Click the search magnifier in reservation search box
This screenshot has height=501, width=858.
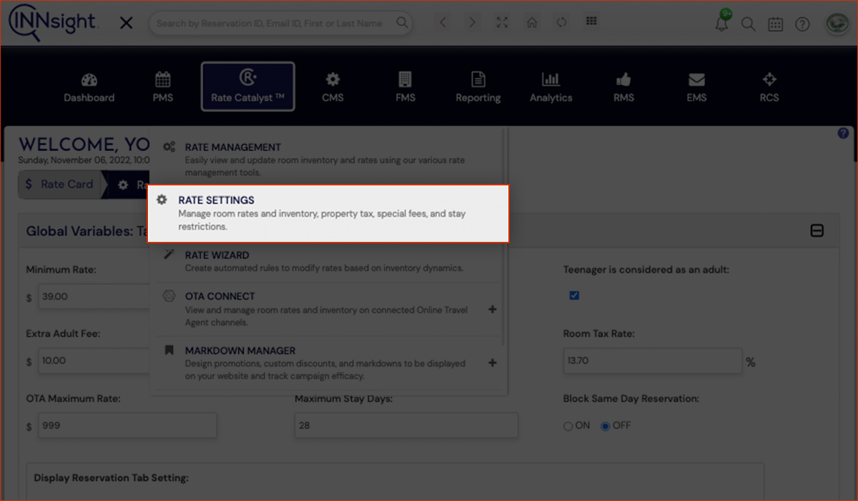tap(403, 23)
